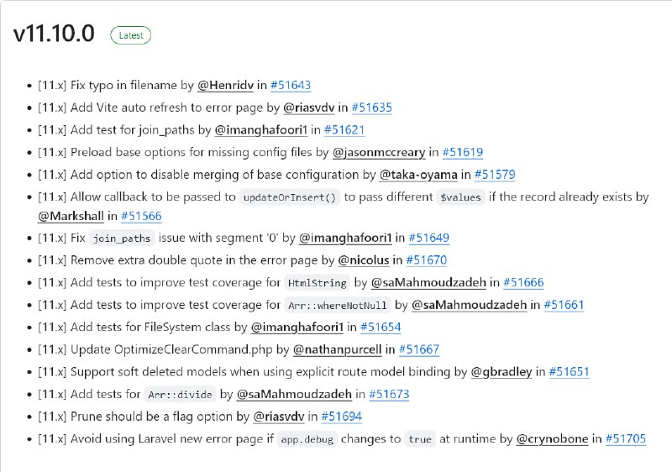The image size is (672, 472).
Task: Visit the @taka-oyama profile
Action: click(x=418, y=175)
